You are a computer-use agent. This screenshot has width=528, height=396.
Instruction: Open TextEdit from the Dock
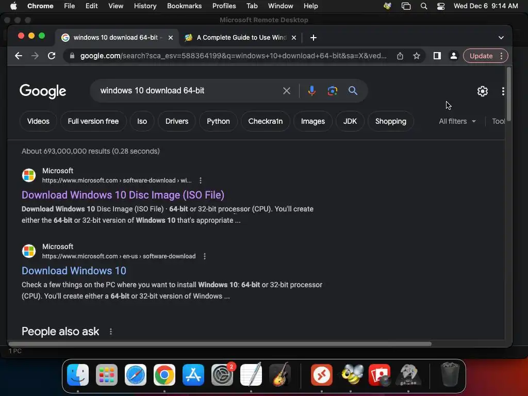[251, 375]
